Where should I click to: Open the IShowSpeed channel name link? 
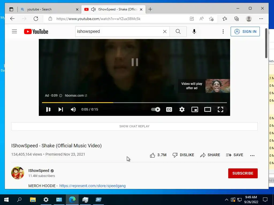point(39,171)
